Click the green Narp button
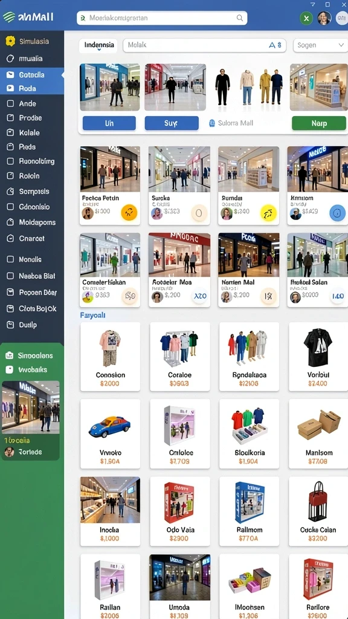The height and width of the screenshot is (619, 348). (x=319, y=123)
